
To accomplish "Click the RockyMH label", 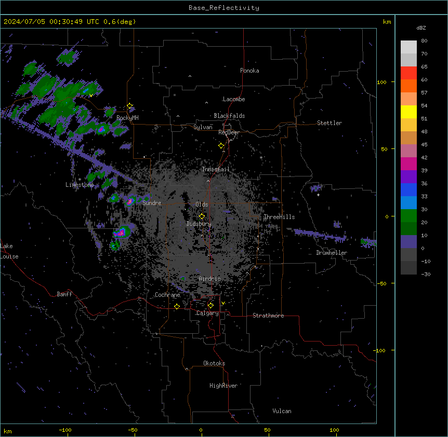I will pos(127,118).
